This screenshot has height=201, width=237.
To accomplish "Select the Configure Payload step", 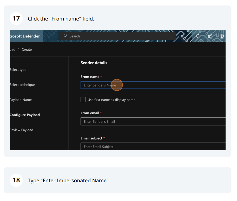I will pyautogui.click(x=25, y=115).
